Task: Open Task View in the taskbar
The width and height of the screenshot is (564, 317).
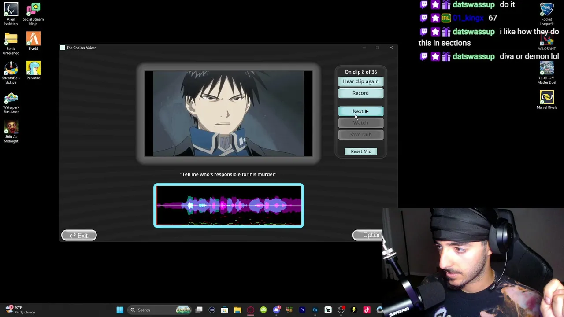Action: (199, 310)
